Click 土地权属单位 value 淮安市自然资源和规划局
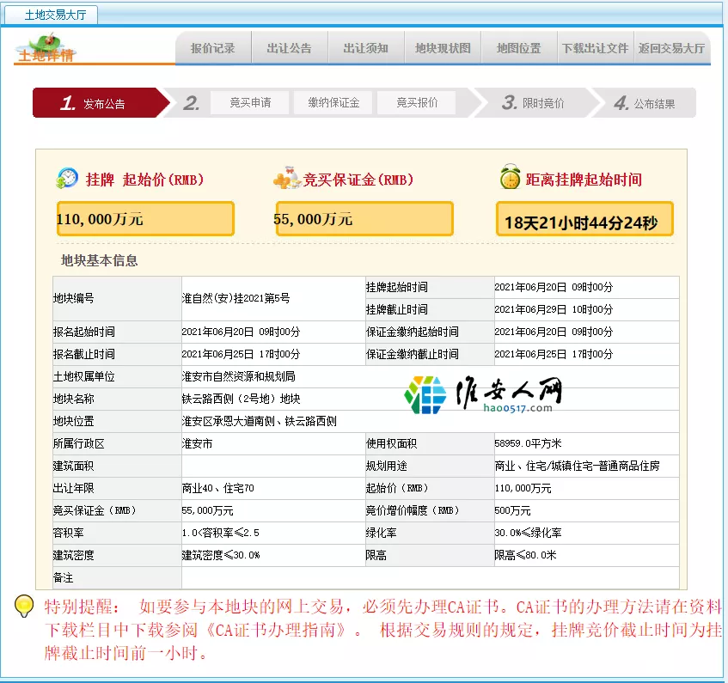728x683 pixels. (x=239, y=377)
